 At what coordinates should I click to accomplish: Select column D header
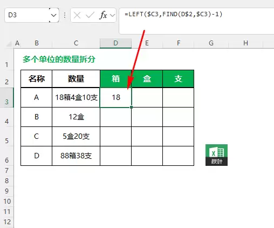pyautogui.click(x=115, y=43)
